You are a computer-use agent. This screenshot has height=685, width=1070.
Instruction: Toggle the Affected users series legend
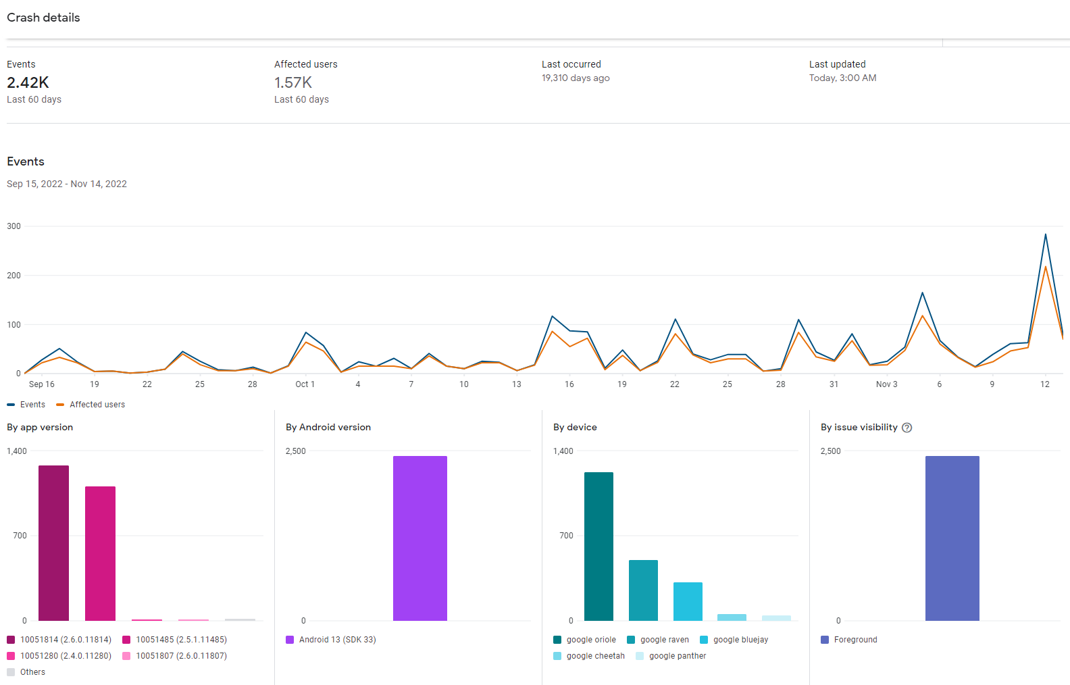tap(91, 405)
